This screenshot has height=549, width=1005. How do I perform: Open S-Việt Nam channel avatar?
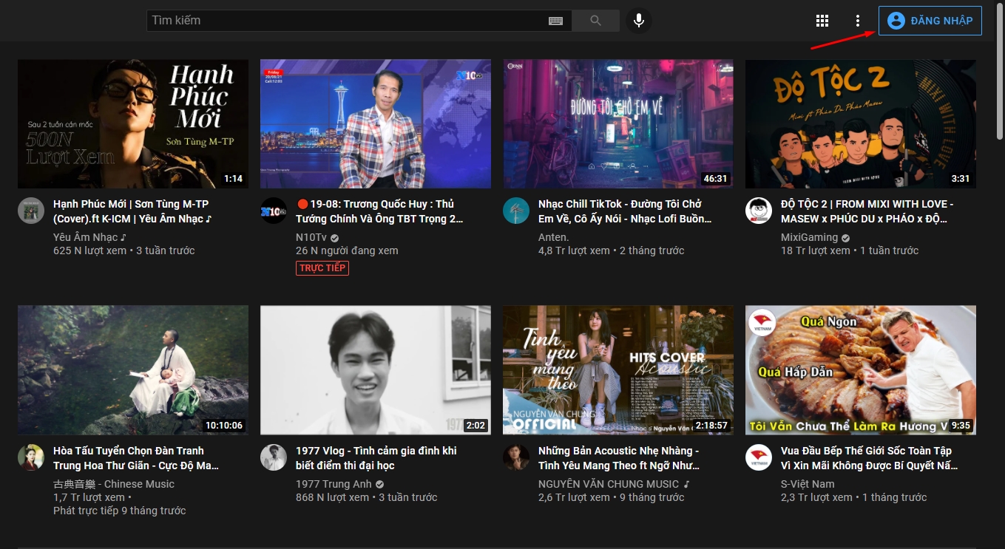(759, 457)
